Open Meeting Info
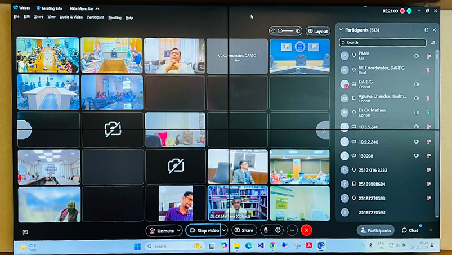 click(49, 8)
